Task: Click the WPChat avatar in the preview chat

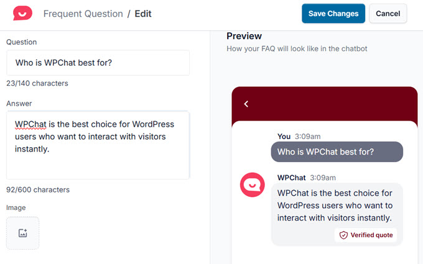Action: coord(252,185)
